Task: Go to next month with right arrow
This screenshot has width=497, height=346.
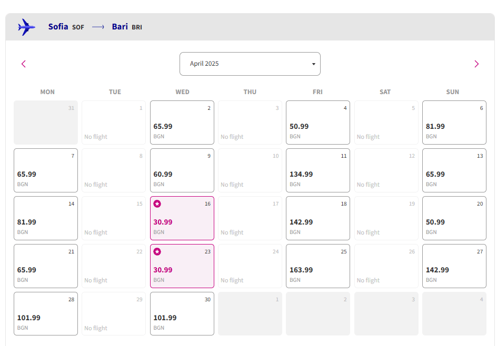Action: click(476, 64)
